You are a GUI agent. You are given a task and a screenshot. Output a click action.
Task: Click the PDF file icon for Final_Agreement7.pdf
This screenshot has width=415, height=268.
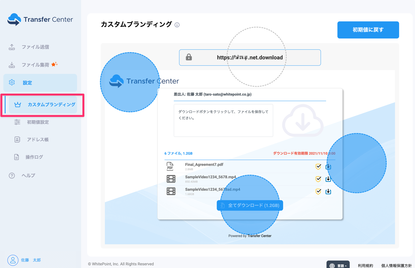170,166
